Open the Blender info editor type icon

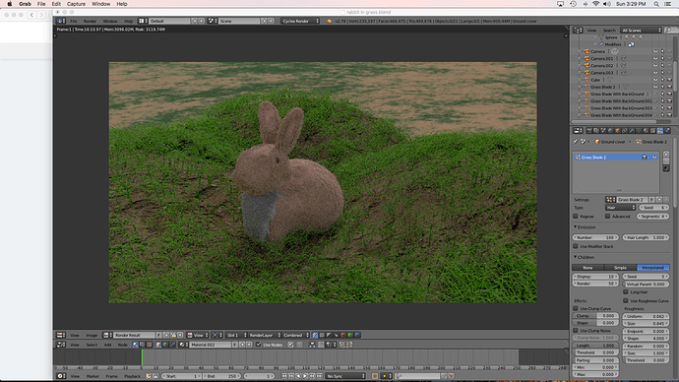pos(61,21)
